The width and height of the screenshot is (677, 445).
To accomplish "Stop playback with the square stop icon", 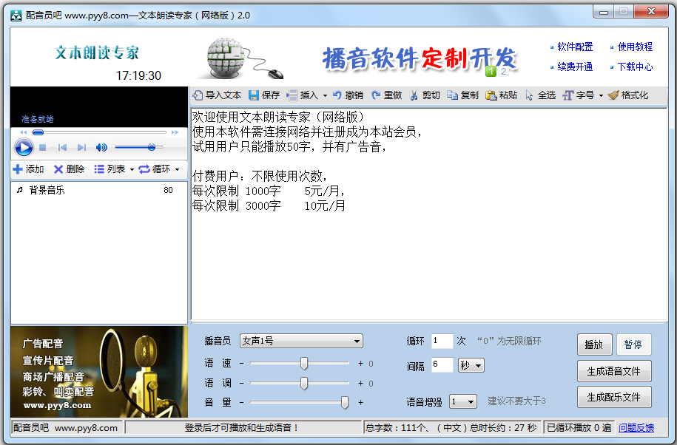I will pyautogui.click(x=42, y=148).
